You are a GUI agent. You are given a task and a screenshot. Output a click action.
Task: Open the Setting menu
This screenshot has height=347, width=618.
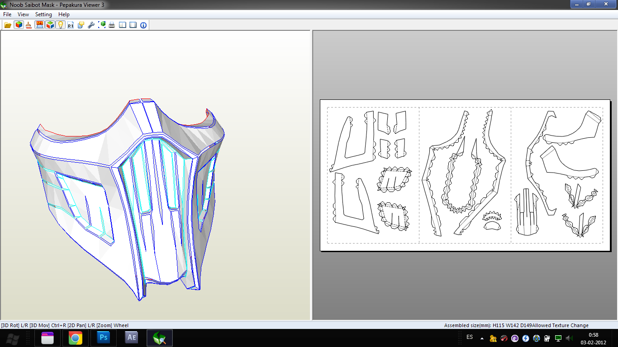point(43,14)
